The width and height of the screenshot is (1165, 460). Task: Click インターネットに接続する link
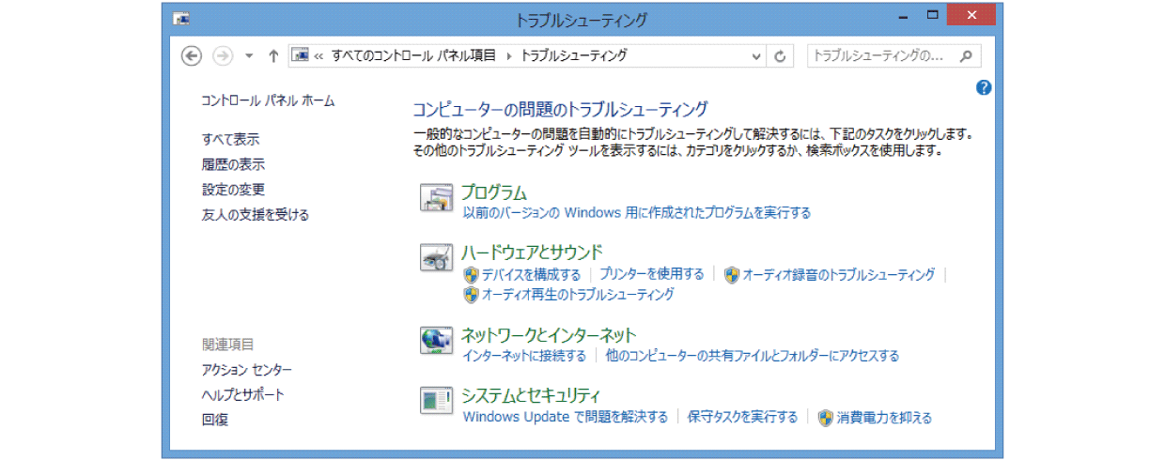coord(524,356)
